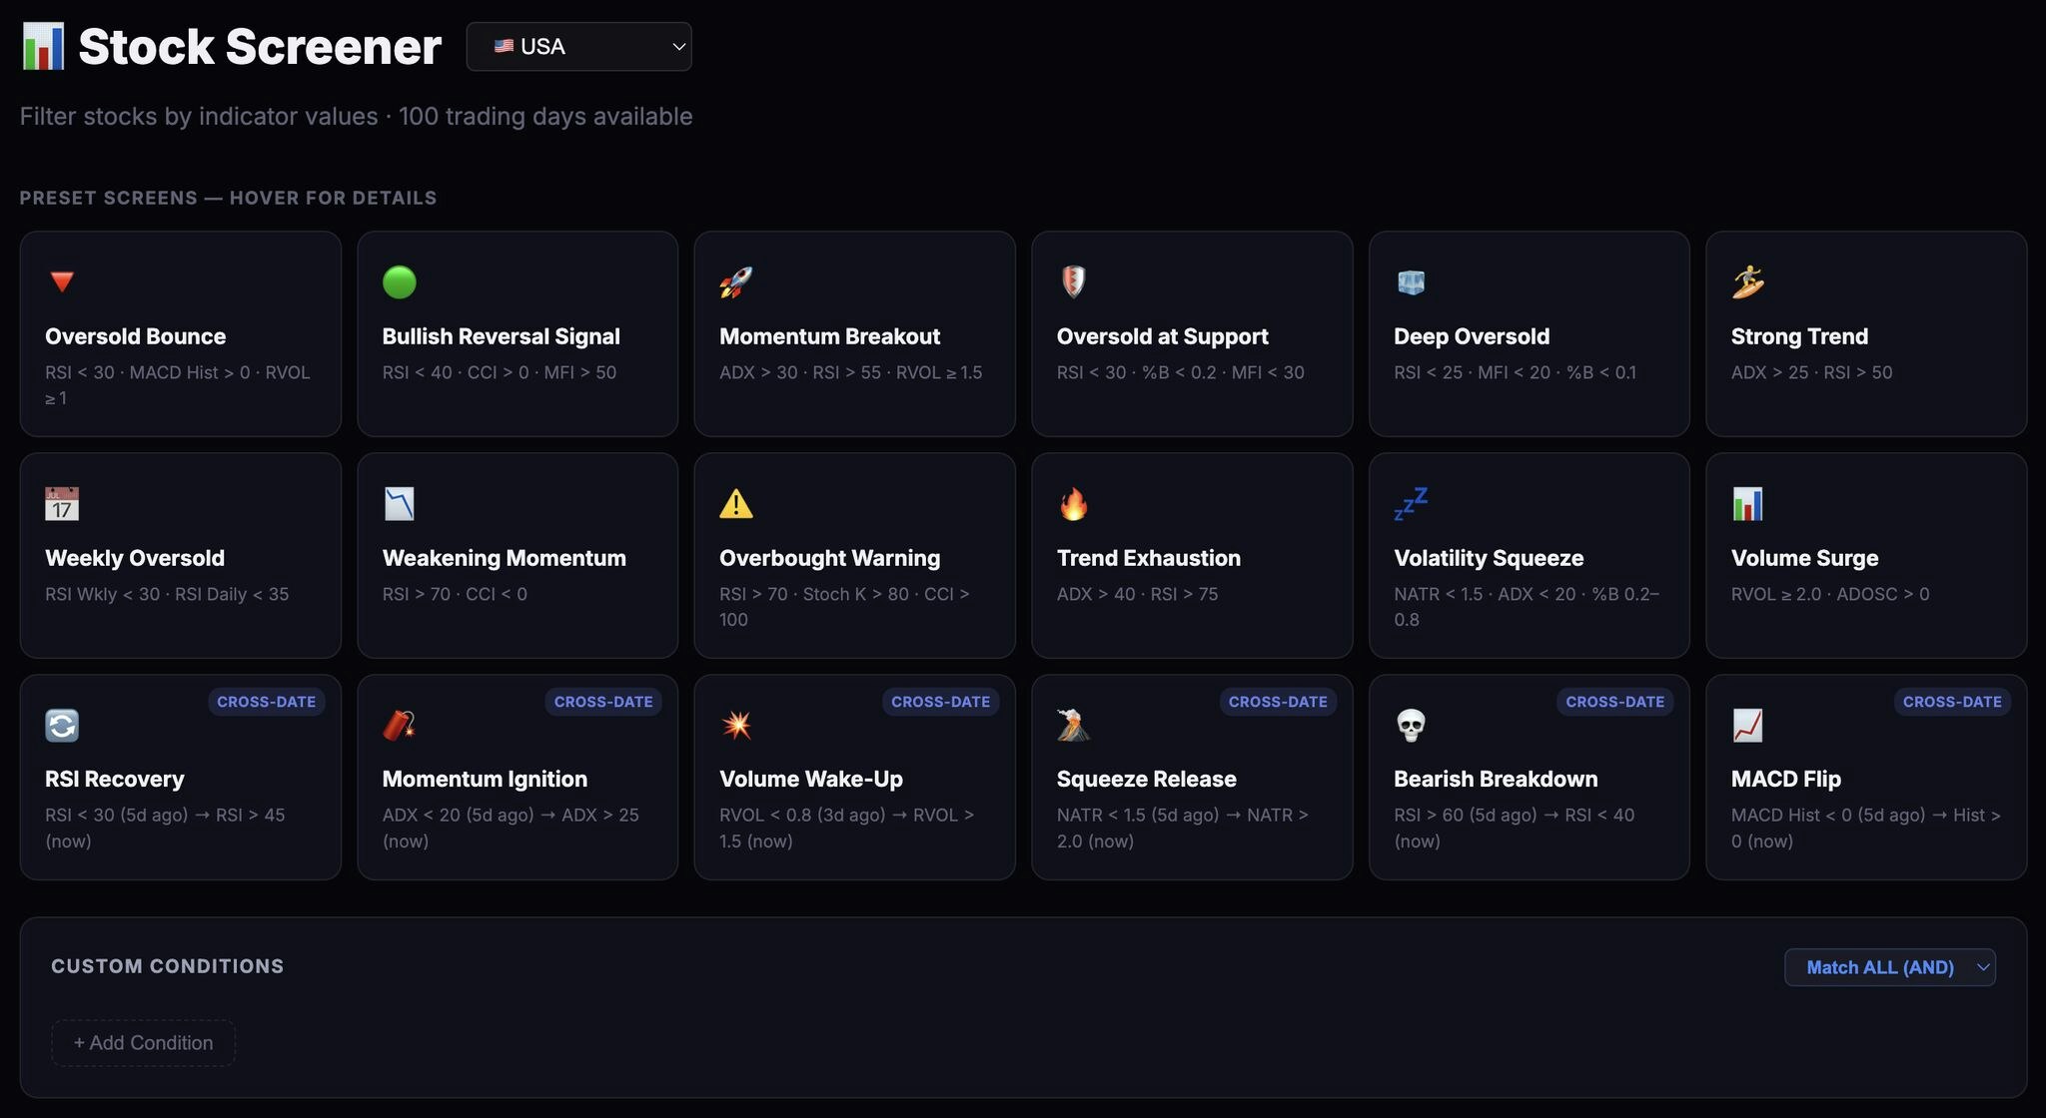Click the zzz icon on Volatility Squeeze

1411,504
